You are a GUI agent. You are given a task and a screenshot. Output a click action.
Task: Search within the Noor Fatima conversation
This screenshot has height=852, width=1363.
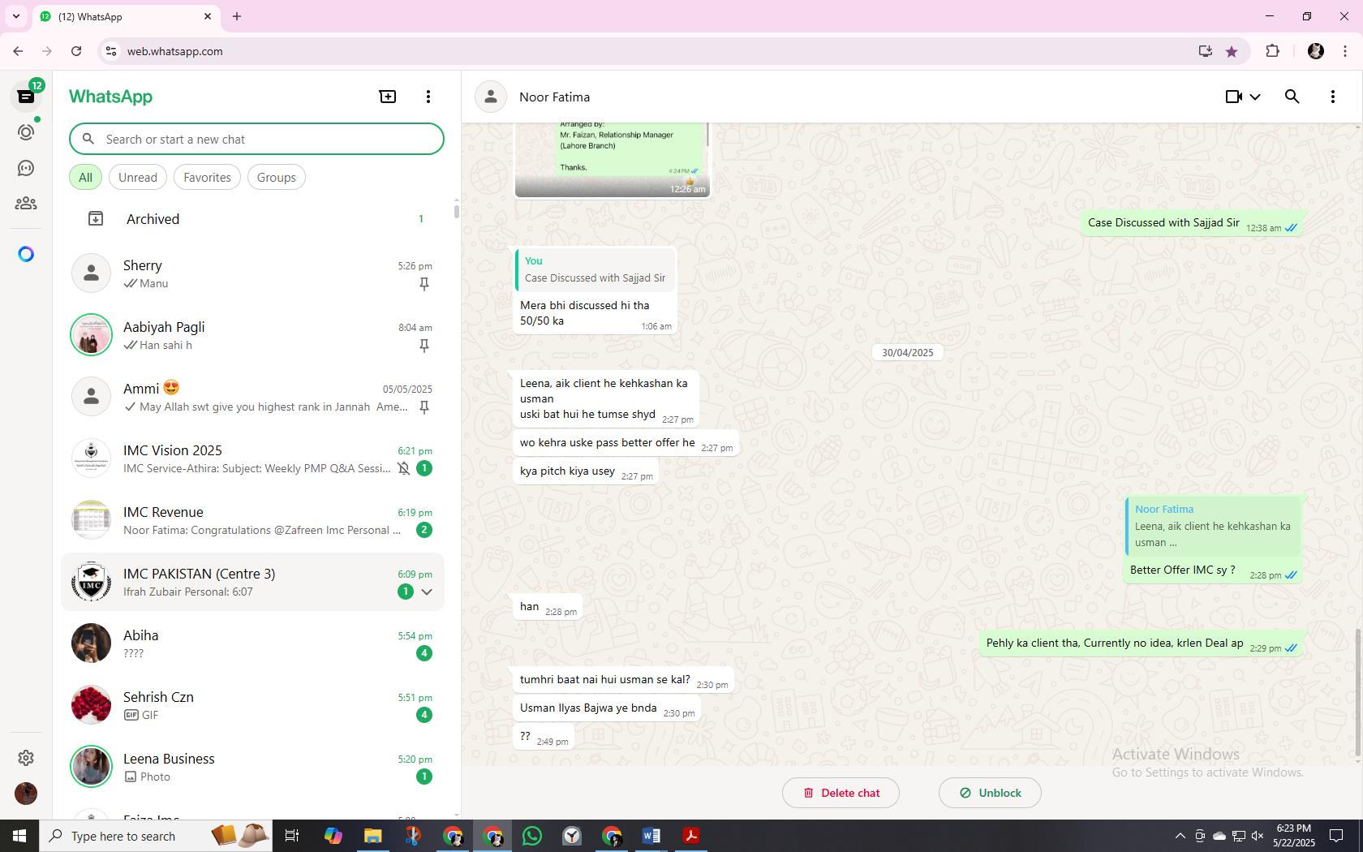1292,97
